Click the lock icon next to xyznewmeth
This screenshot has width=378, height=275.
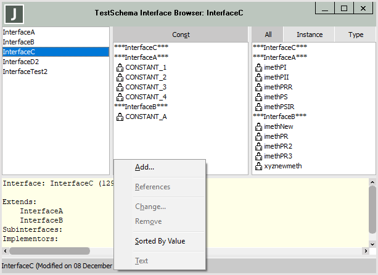pyautogui.click(x=258, y=166)
